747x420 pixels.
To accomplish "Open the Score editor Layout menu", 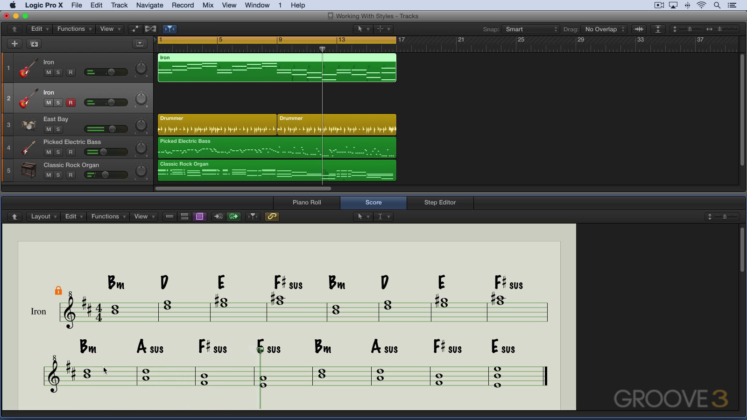I will point(43,217).
